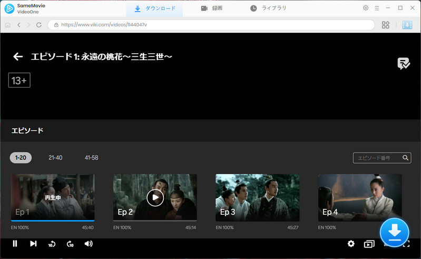
Task: Select the 41-58 episode range
Action: point(92,158)
